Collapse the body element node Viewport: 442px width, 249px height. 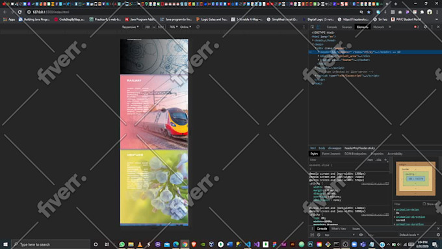click(313, 44)
